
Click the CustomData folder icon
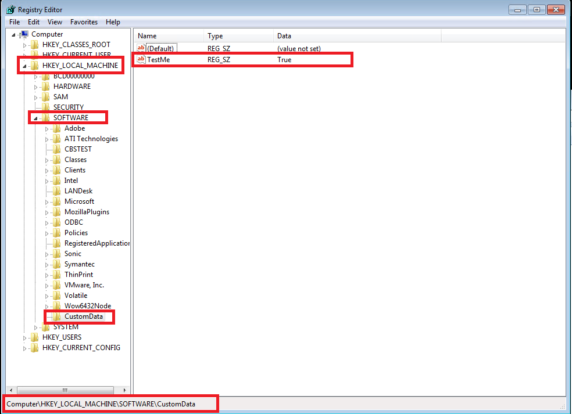coord(57,316)
